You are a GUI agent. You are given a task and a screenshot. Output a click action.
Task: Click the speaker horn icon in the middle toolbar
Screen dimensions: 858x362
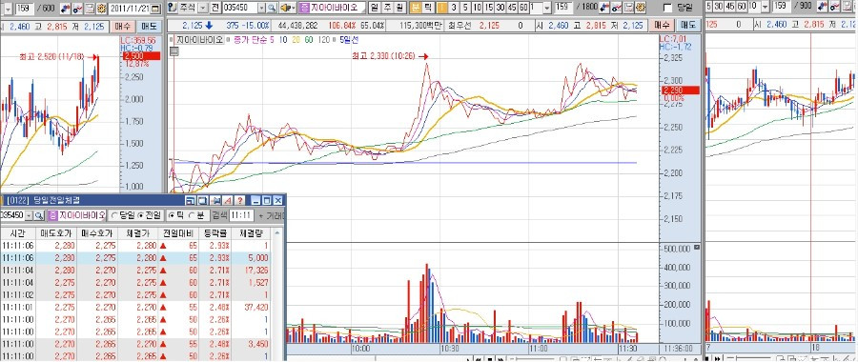(x=287, y=9)
